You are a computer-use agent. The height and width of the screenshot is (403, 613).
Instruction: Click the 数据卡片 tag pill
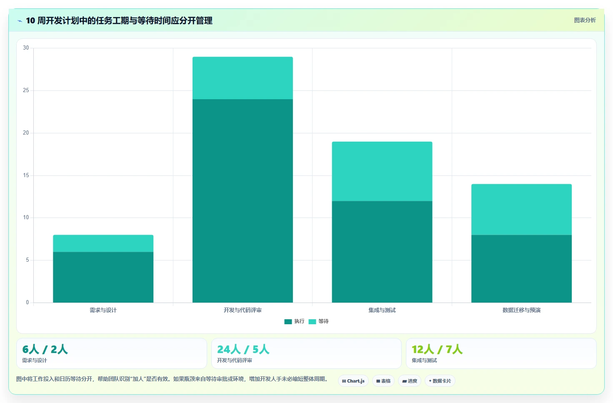coord(440,381)
